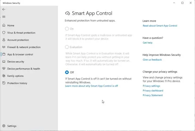
Task: Select the On radio button
Action: pyautogui.click(x=67, y=29)
